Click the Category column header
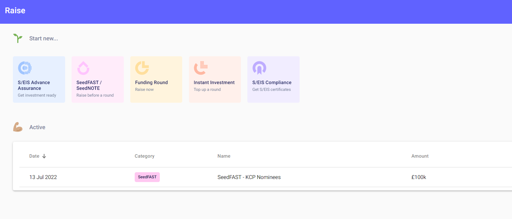 145,156
